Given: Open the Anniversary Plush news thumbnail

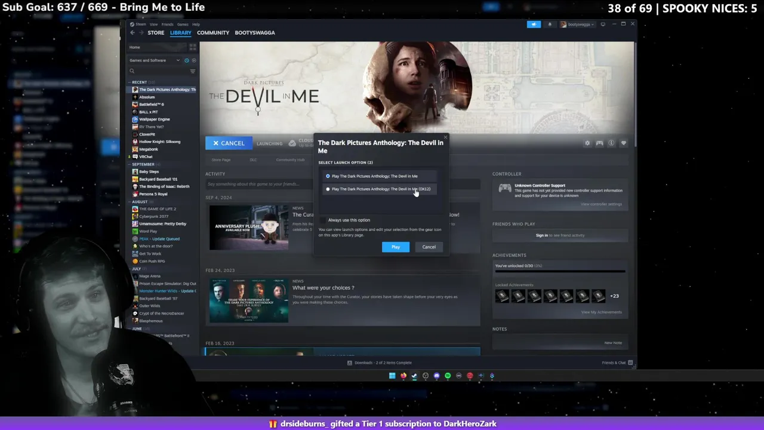Looking at the screenshot, I should click(x=248, y=227).
